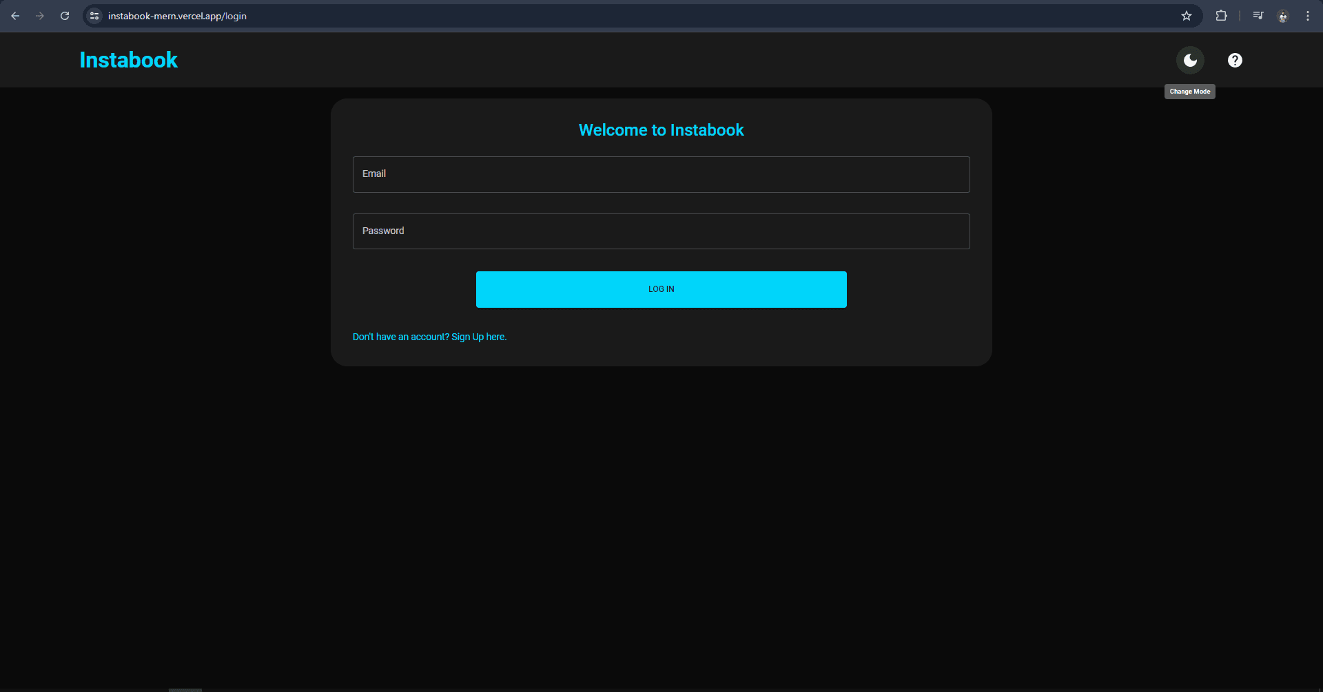This screenshot has height=692, width=1323.
Task: Open the Sign Up here link
Action: [478, 337]
